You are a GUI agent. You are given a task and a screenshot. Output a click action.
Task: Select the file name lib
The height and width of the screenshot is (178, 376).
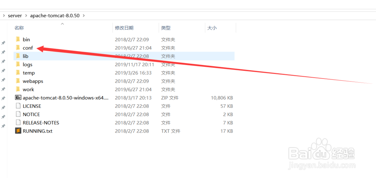pos(26,56)
